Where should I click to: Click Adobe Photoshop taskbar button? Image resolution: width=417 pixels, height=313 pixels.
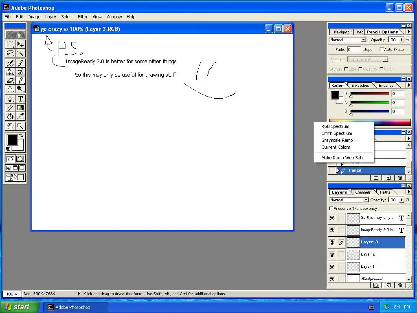point(76,307)
